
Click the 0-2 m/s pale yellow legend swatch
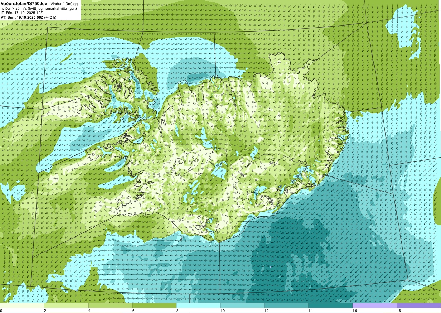coord(22,305)
